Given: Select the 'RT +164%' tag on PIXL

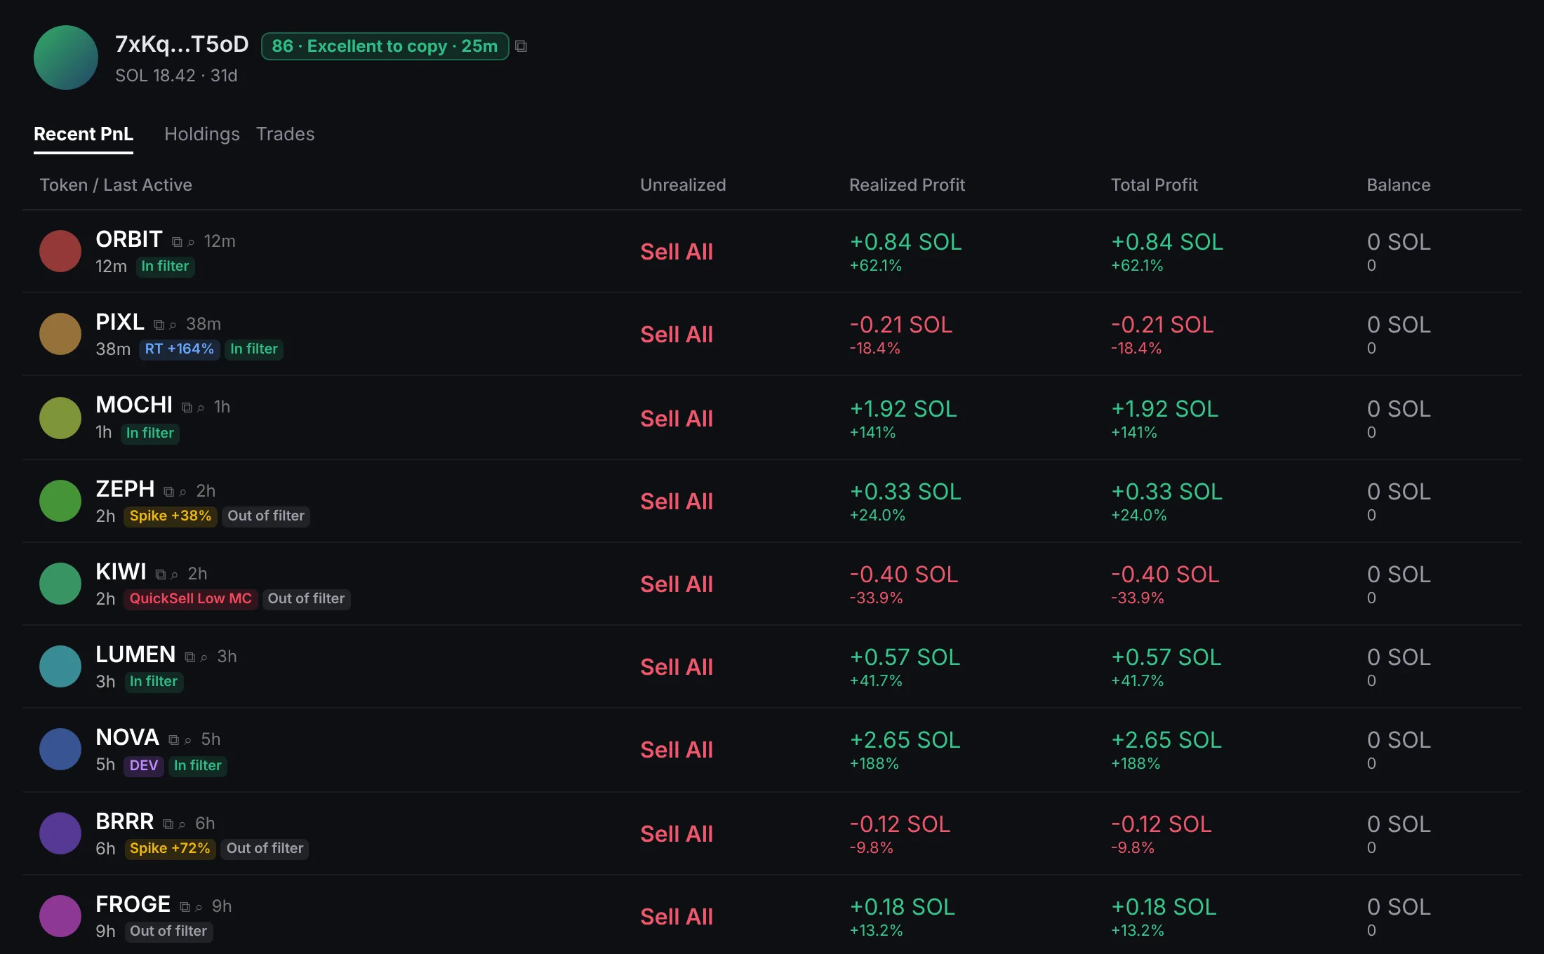Looking at the screenshot, I should click(180, 349).
